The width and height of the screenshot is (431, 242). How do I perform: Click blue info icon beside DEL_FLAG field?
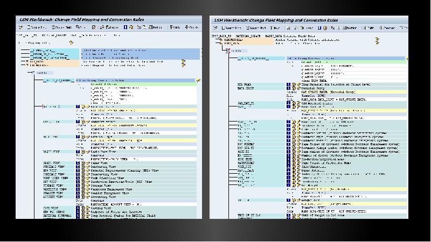coord(288,84)
